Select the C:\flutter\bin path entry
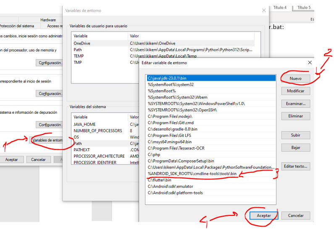Screen dimensions: 334x230 click(160, 180)
